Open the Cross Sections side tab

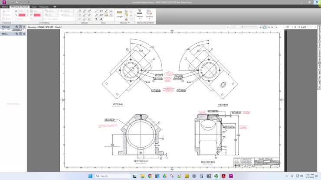pyautogui.click(x=319, y=56)
